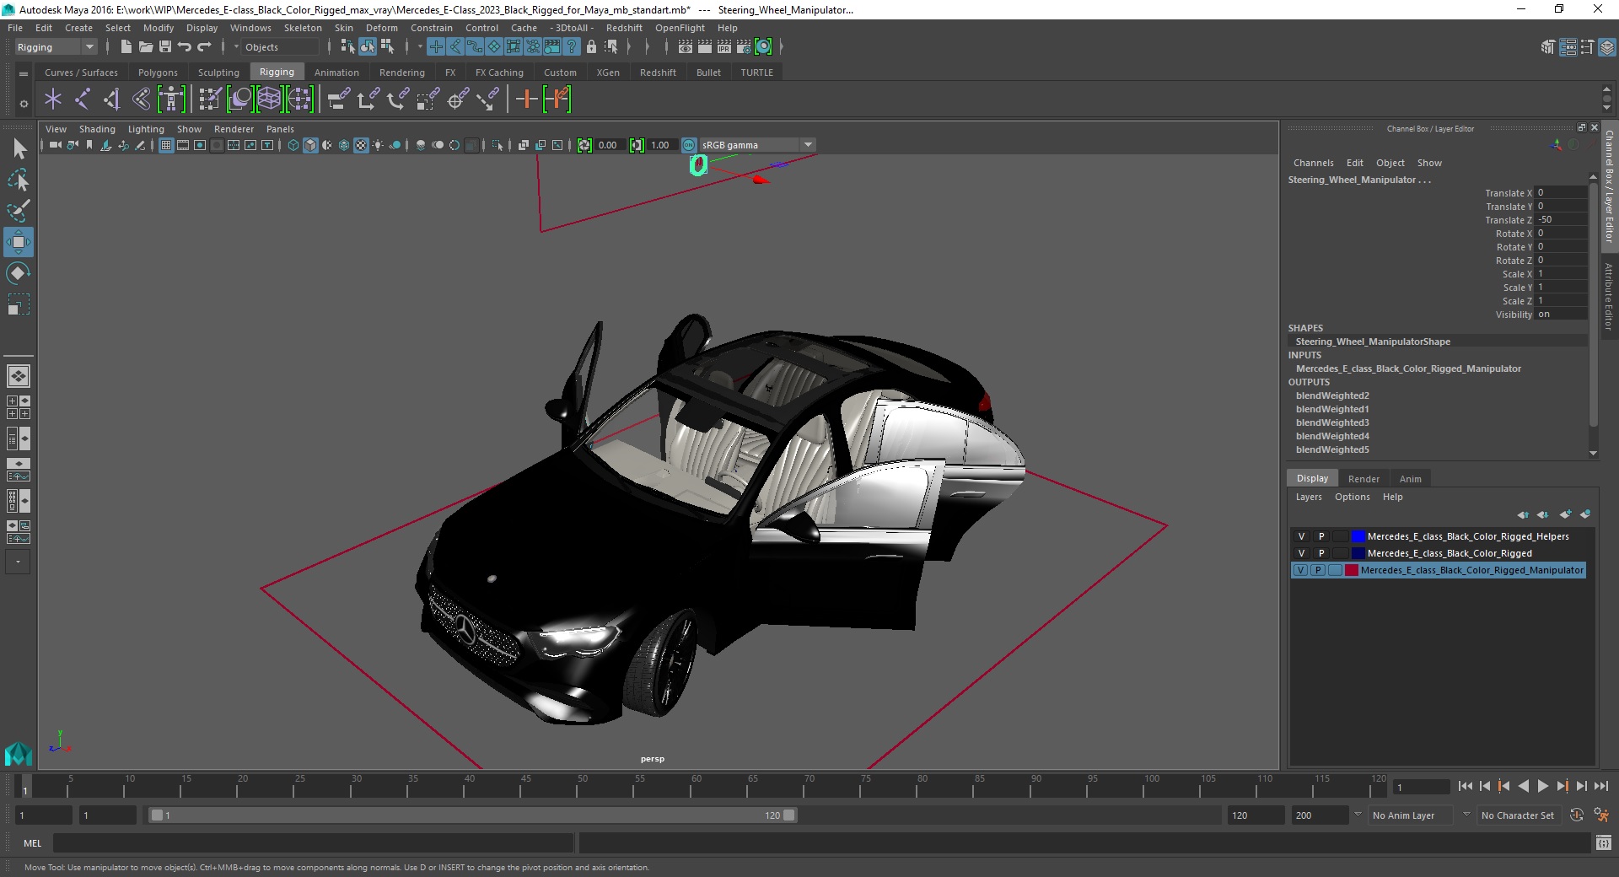The height and width of the screenshot is (877, 1619).
Task: Select blendWeighted2 output node
Action: click(1332, 395)
